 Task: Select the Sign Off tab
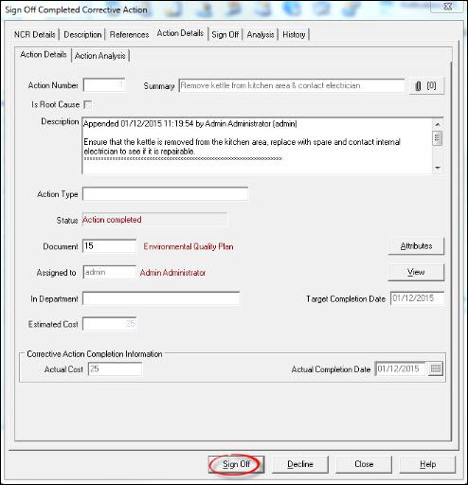(225, 34)
